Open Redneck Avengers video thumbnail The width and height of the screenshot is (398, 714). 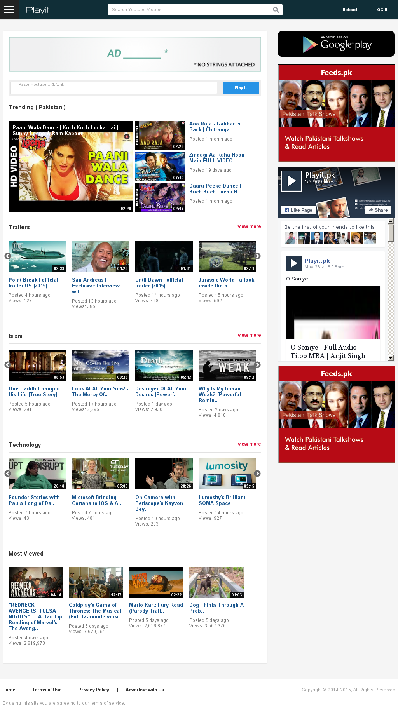coord(36,583)
